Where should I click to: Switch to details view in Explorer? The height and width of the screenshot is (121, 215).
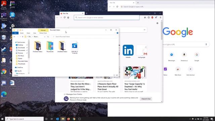(x=114, y=75)
